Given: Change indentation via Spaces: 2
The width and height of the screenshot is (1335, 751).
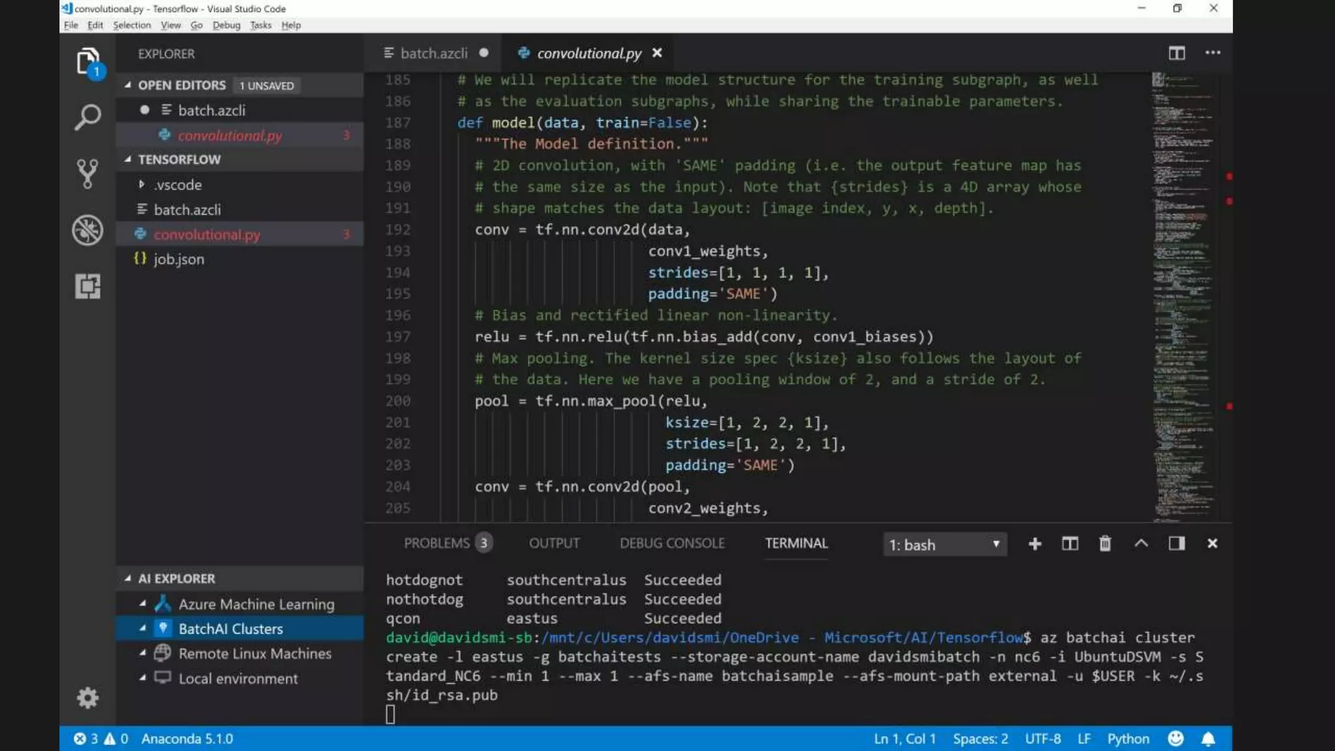Looking at the screenshot, I should pos(980,739).
